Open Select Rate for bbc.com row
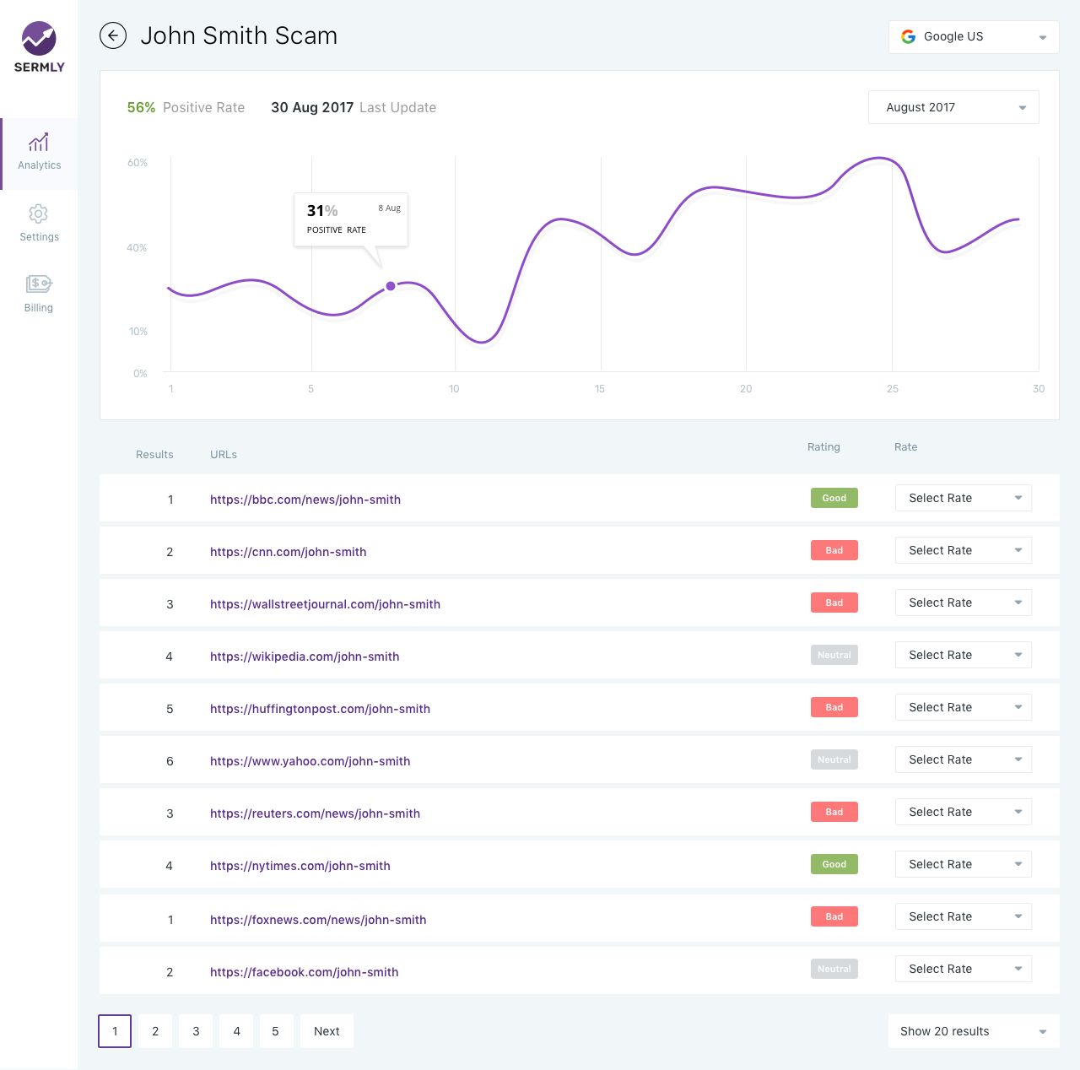This screenshot has width=1080, height=1070. 964,498
